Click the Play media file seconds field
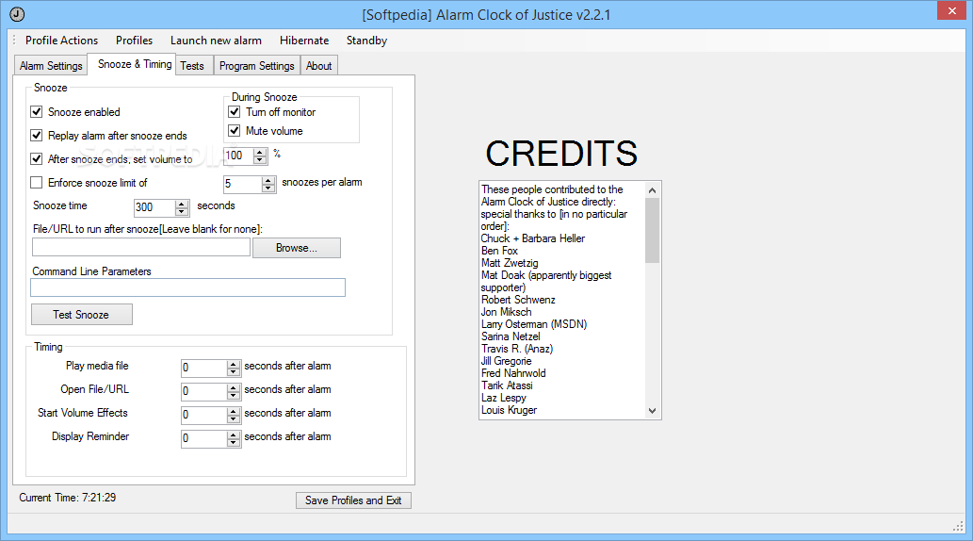 coord(204,368)
